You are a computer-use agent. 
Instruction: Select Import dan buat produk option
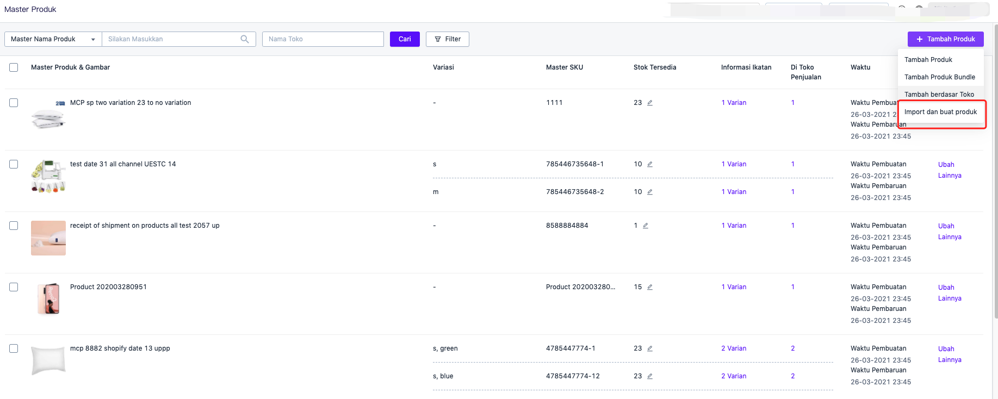pyautogui.click(x=940, y=112)
